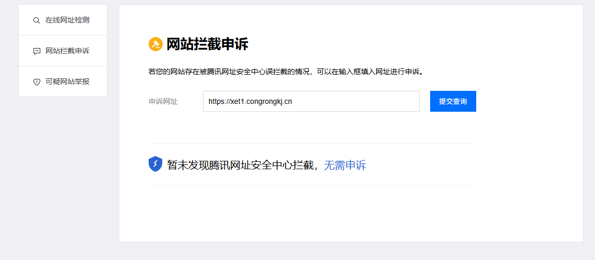Open the 在线网址检测 sidebar item
This screenshot has width=595, height=260.
pos(63,20)
